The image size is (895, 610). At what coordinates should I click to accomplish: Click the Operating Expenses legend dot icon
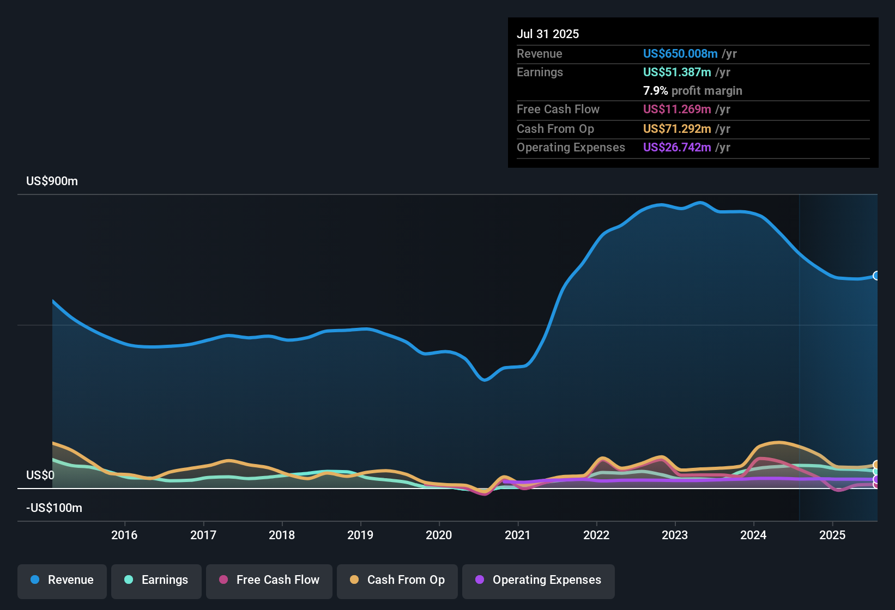pyautogui.click(x=480, y=581)
